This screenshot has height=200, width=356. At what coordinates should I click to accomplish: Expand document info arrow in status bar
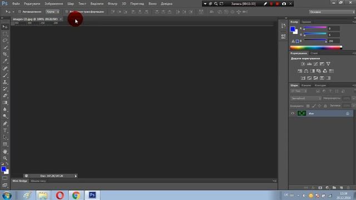point(76,176)
